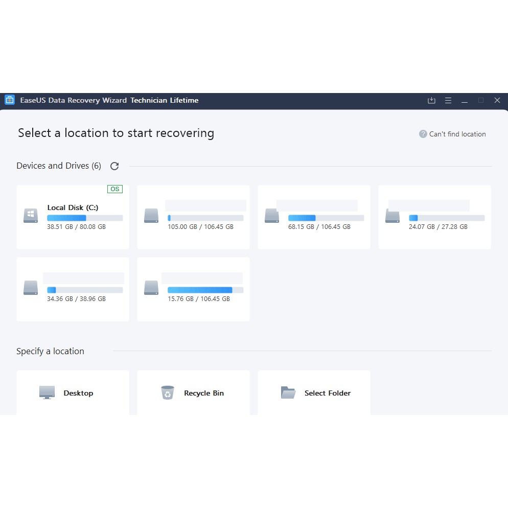Click the OS badge on Local Disk (C:)
Image resolution: width=508 pixels, height=508 pixels.
pos(115,189)
